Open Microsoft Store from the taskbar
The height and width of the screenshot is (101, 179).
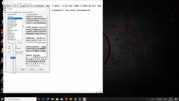coord(57,99)
